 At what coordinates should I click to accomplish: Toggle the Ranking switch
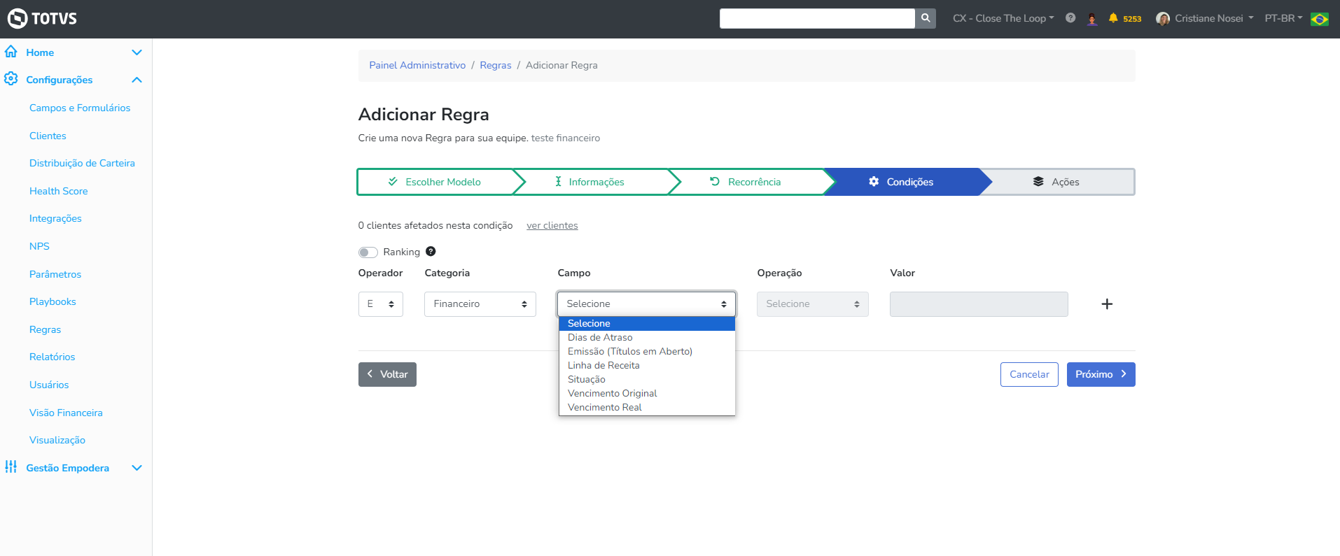pos(368,252)
